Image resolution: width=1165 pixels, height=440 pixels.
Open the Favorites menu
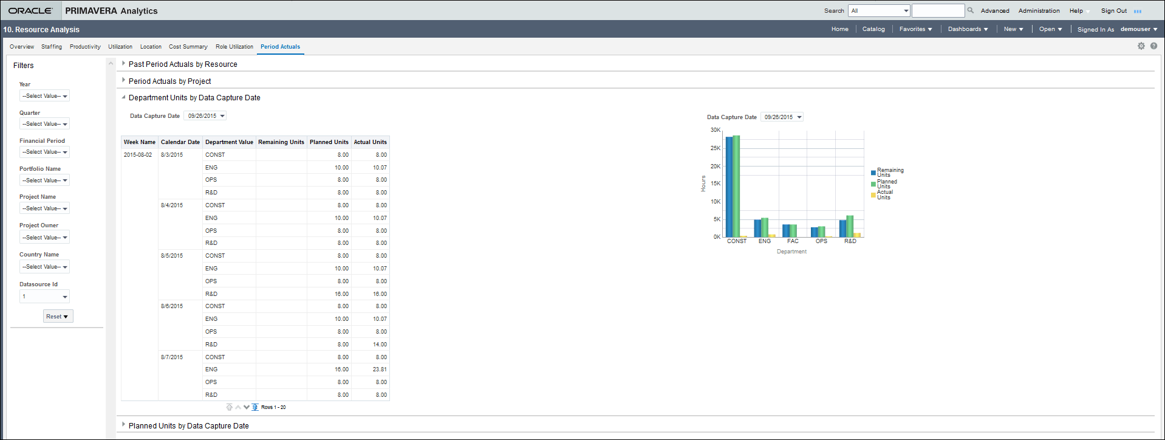[x=915, y=29]
